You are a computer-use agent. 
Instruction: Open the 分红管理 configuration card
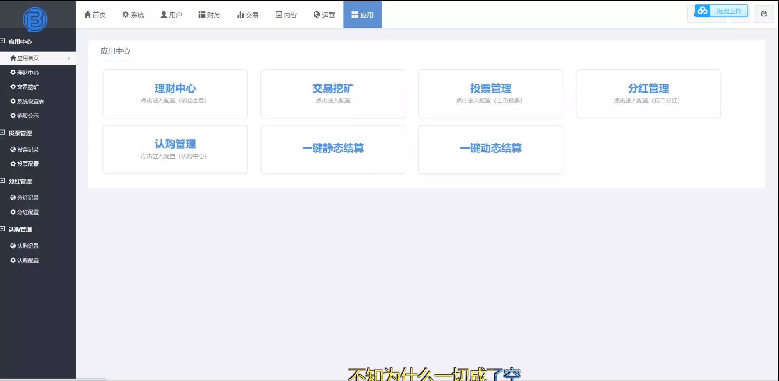tap(648, 94)
